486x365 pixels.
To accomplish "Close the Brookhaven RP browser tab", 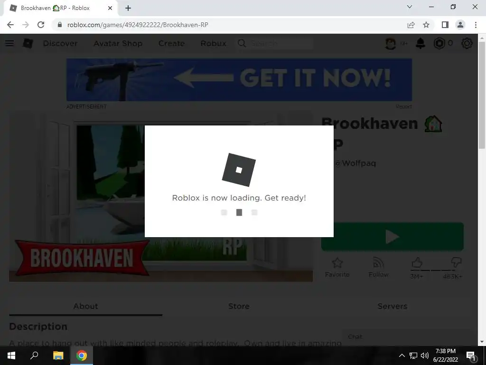I will click(x=110, y=8).
